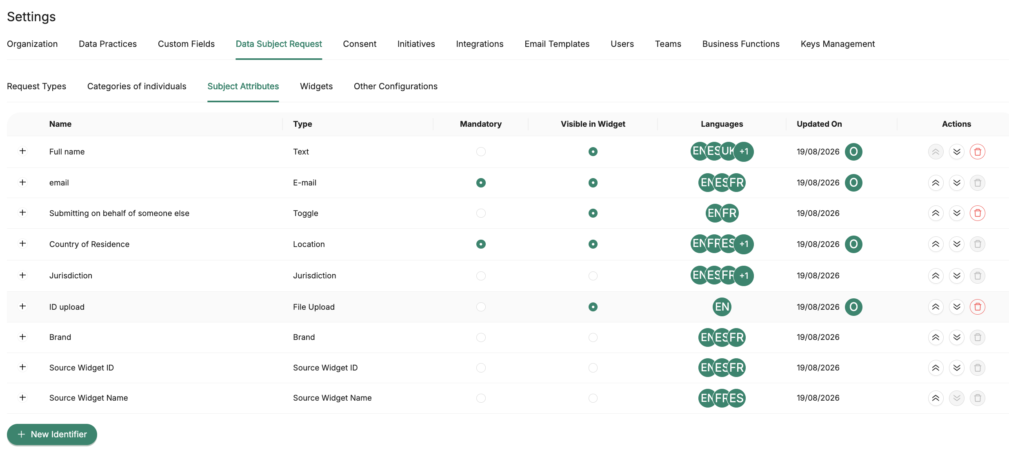Move Country of Residence row up

(936, 244)
